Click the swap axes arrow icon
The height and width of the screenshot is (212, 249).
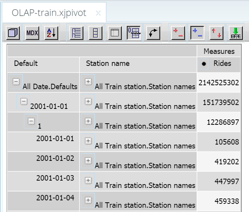153,33
